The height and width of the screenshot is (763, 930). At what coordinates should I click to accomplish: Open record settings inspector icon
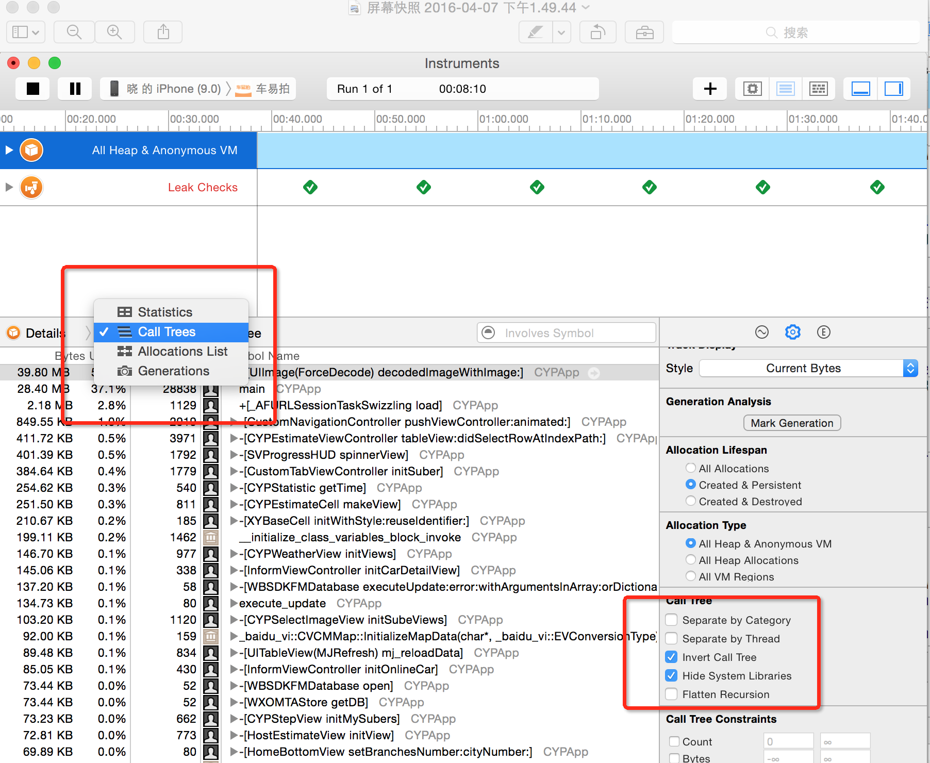click(761, 332)
